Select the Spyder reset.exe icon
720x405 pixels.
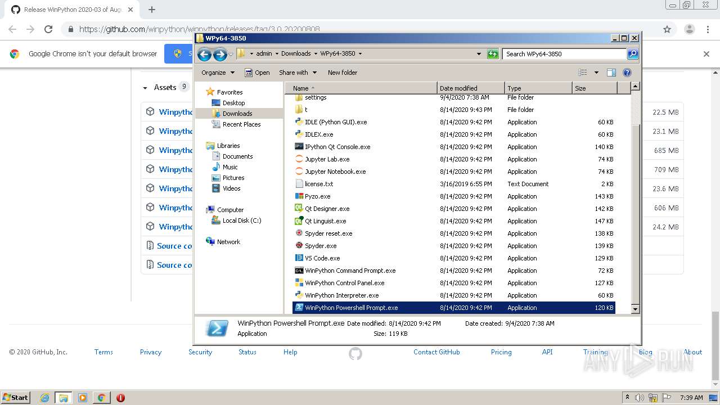coord(299,233)
